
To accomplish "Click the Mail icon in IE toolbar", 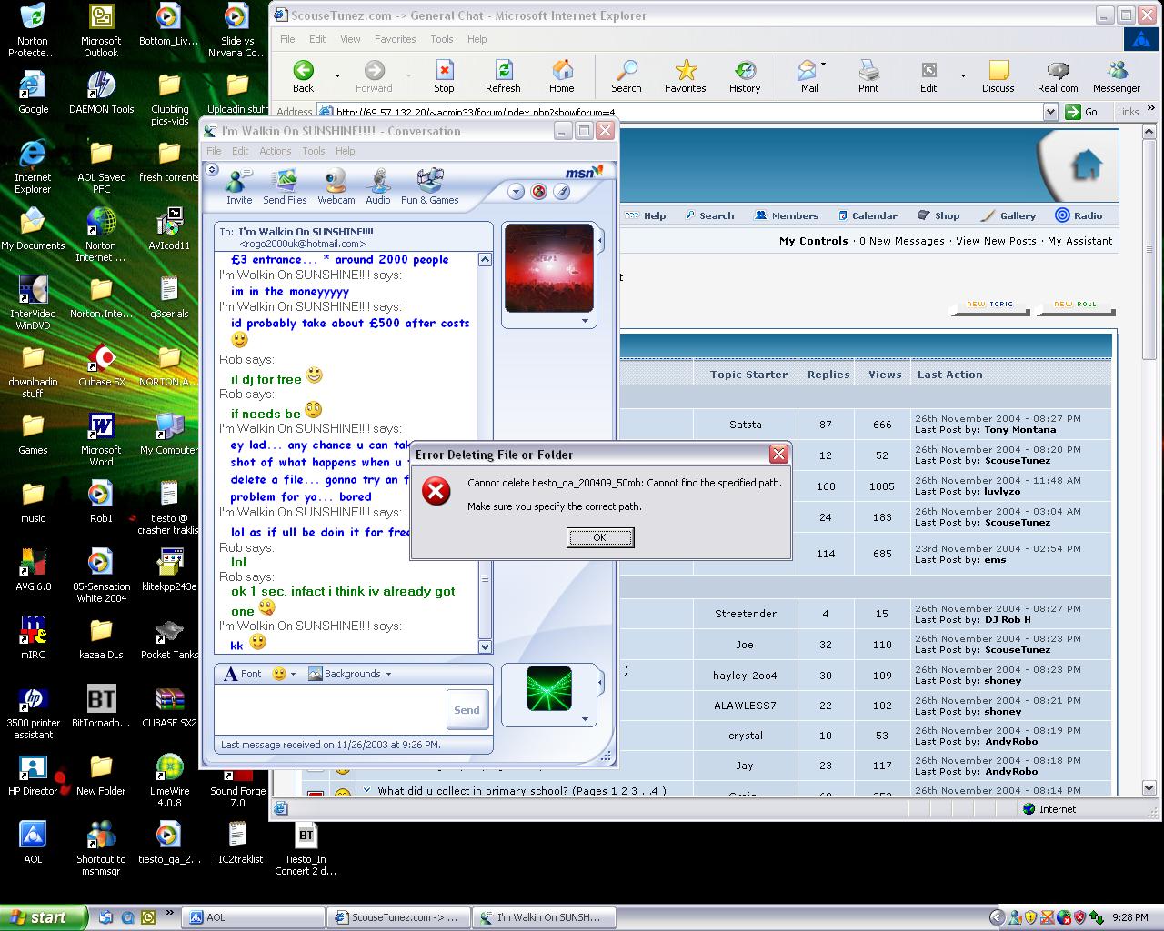I will click(x=808, y=76).
